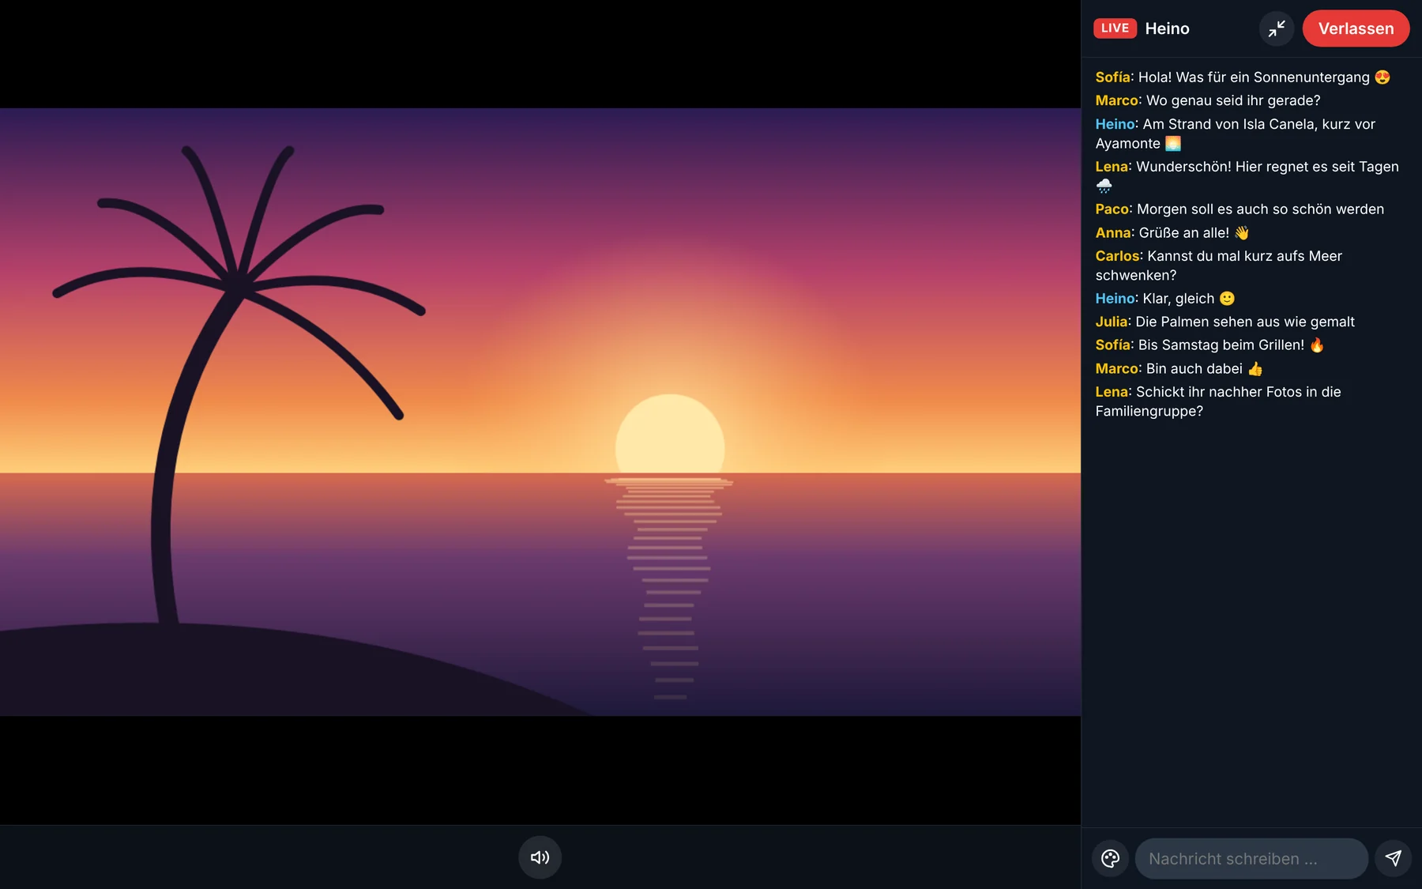The image size is (1422, 889).
Task: Send the message with the paper plane icon
Action: (1393, 858)
